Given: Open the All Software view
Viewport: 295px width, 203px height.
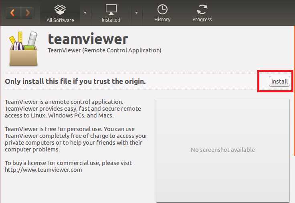Looking at the screenshot, I should tap(60, 14).
